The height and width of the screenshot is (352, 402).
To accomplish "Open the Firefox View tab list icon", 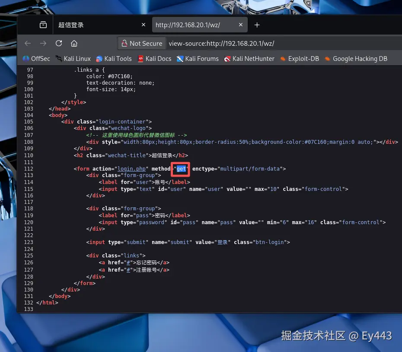I will pos(43,25).
